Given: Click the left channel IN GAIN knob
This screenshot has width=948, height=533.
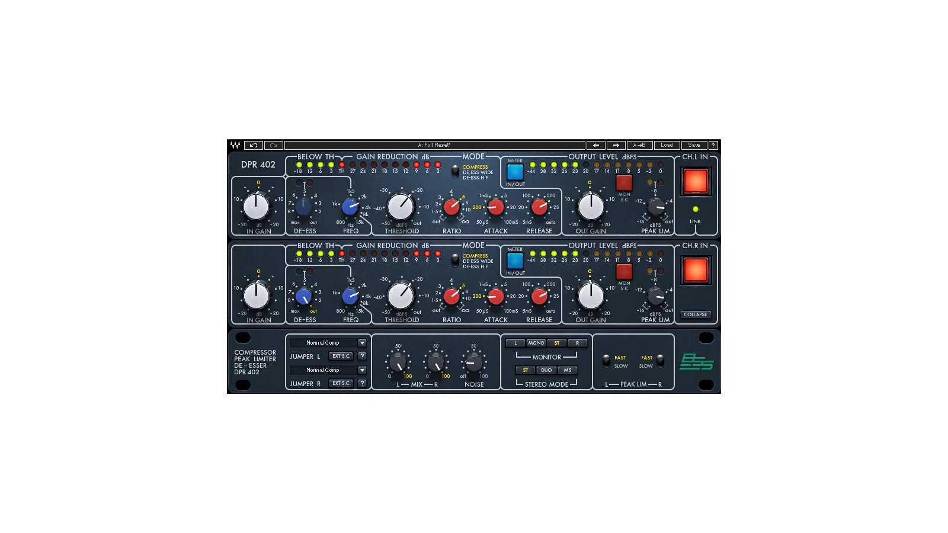Looking at the screenshot, I should [x=257, y=207].
